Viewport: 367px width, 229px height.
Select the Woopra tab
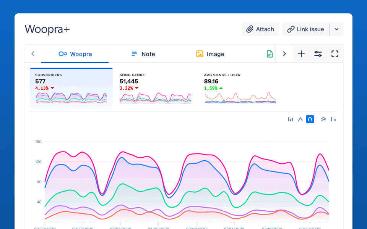click(75, 54)
